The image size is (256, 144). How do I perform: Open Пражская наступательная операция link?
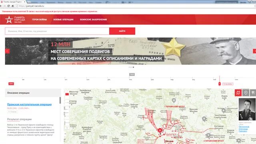coord(29,104)
